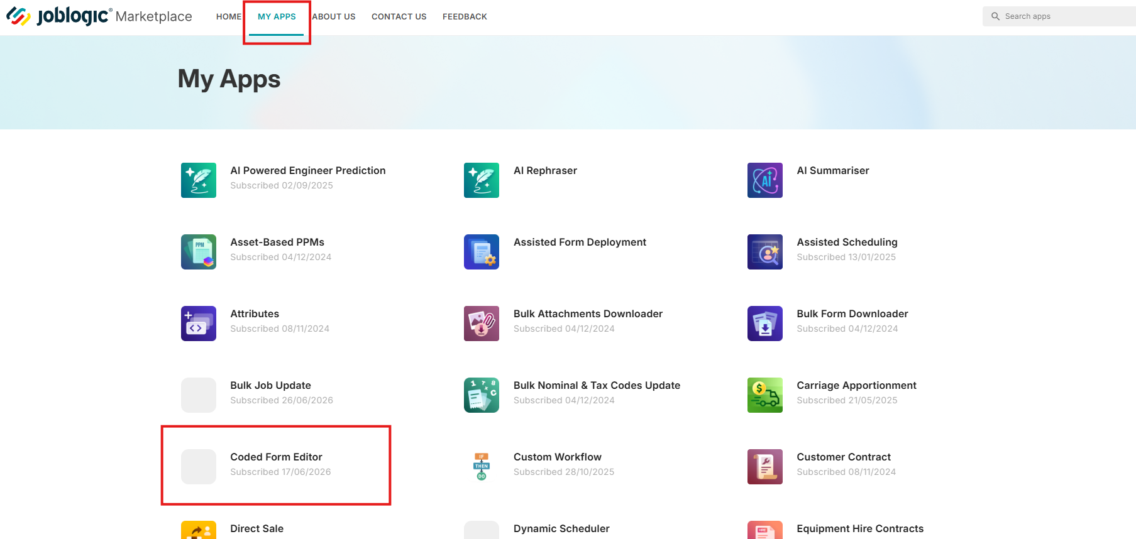The height and width of the screenshot is (539, 1136).
Task: Click the Bulk Nominal & Tax Codes icon
Action: 482,395
